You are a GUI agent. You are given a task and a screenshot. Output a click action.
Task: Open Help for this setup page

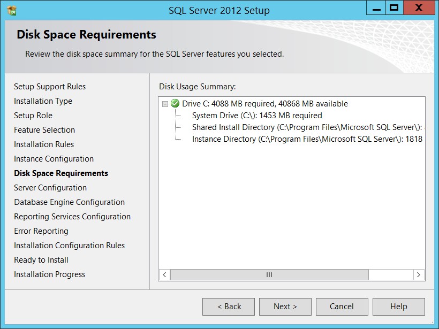tap(399, 307)
